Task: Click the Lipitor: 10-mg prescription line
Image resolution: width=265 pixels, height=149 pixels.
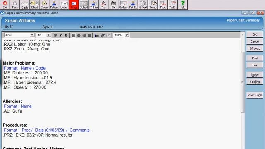Action: (26, 44)
